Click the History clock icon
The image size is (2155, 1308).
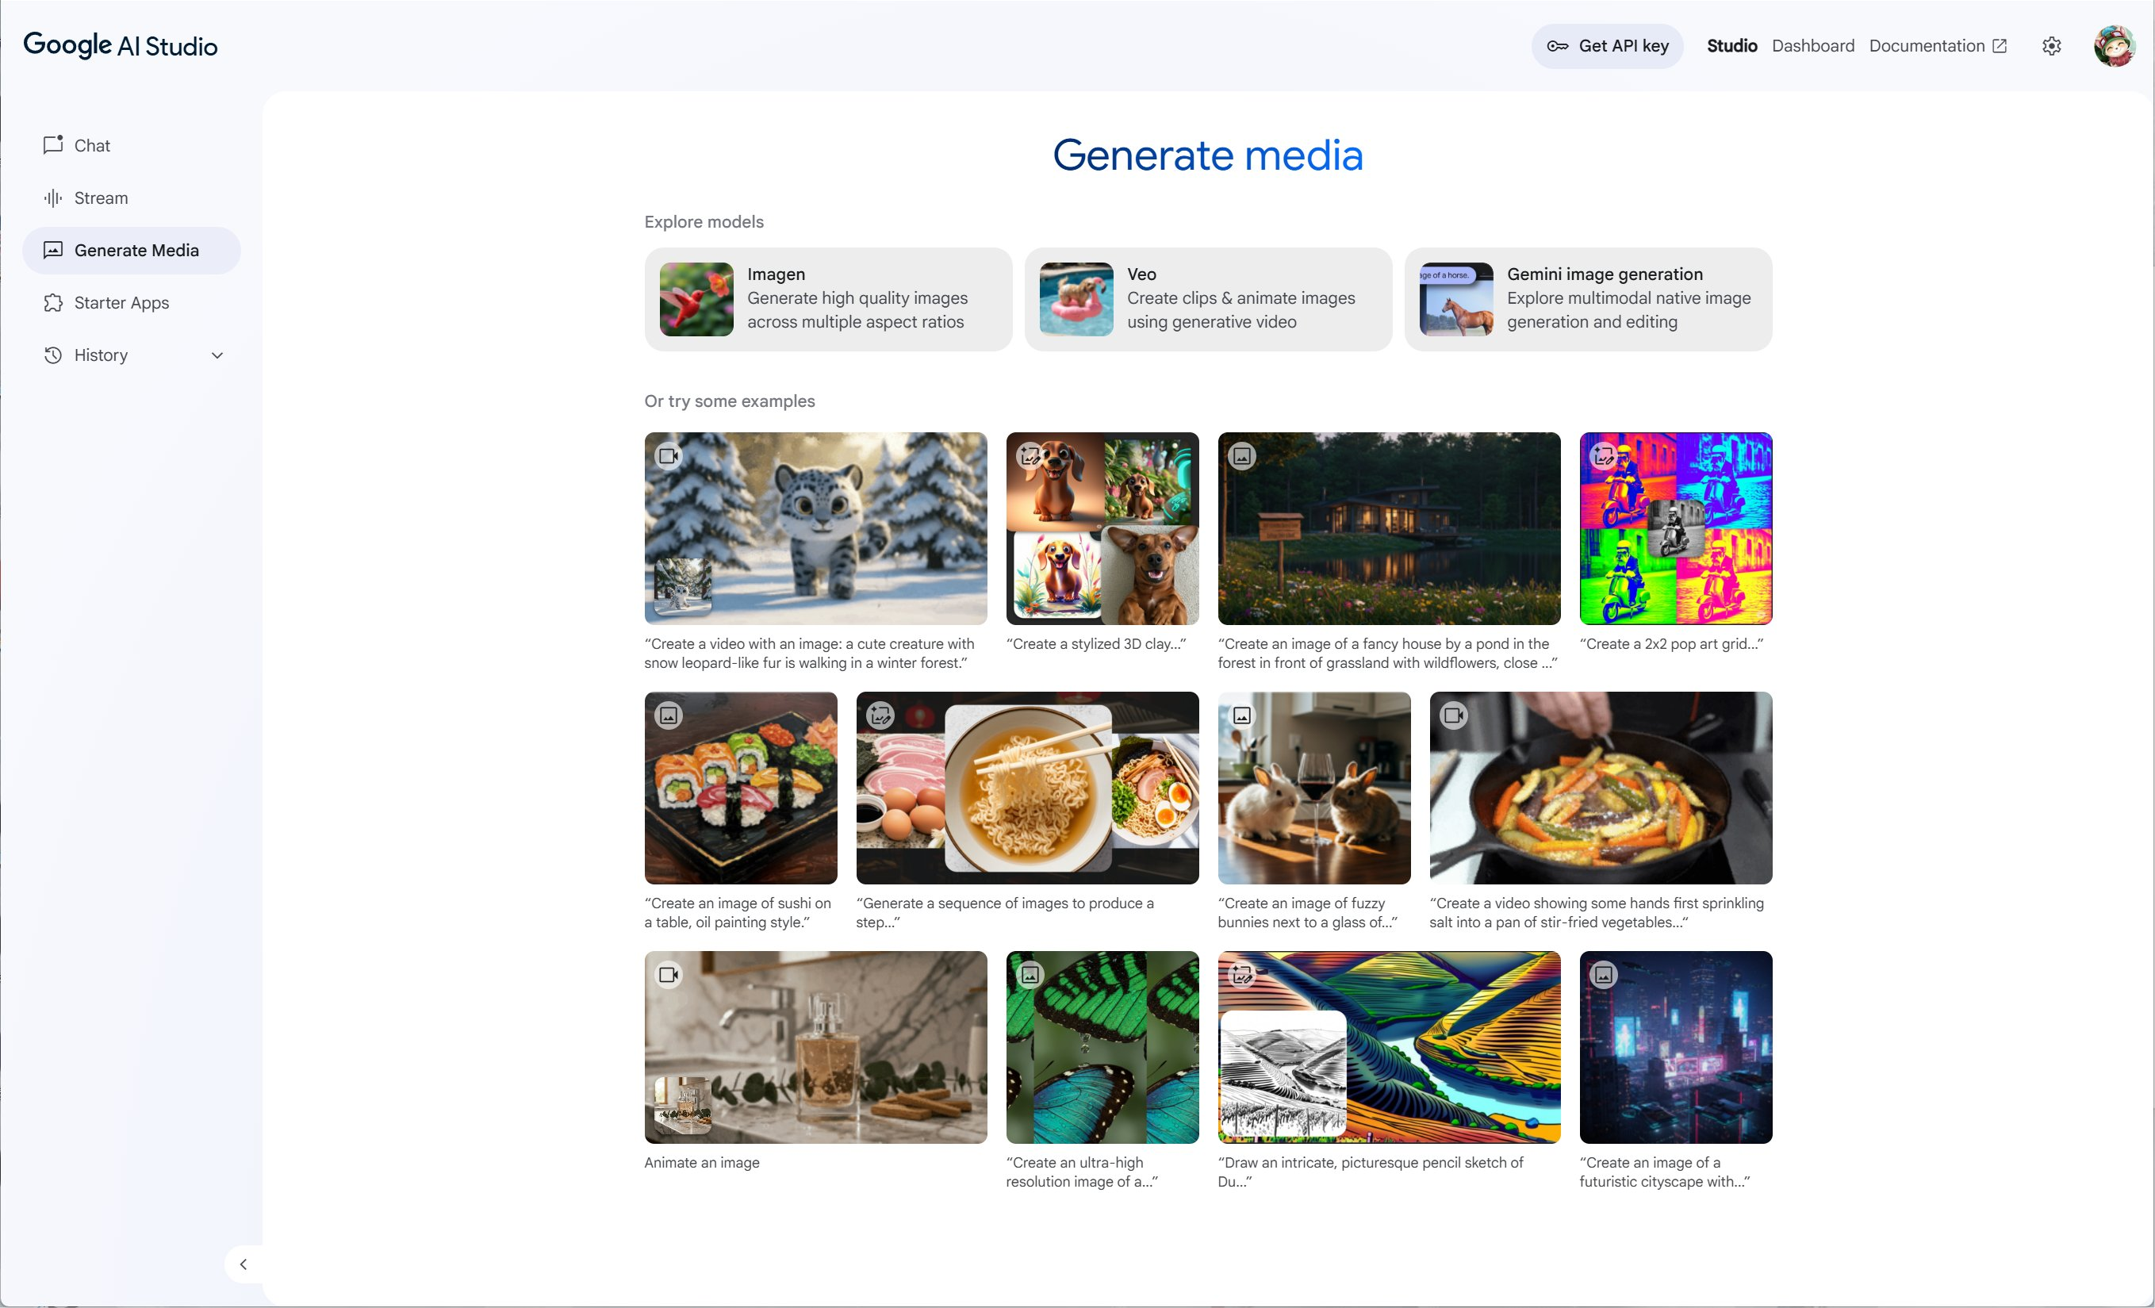[x=53, y=355]
